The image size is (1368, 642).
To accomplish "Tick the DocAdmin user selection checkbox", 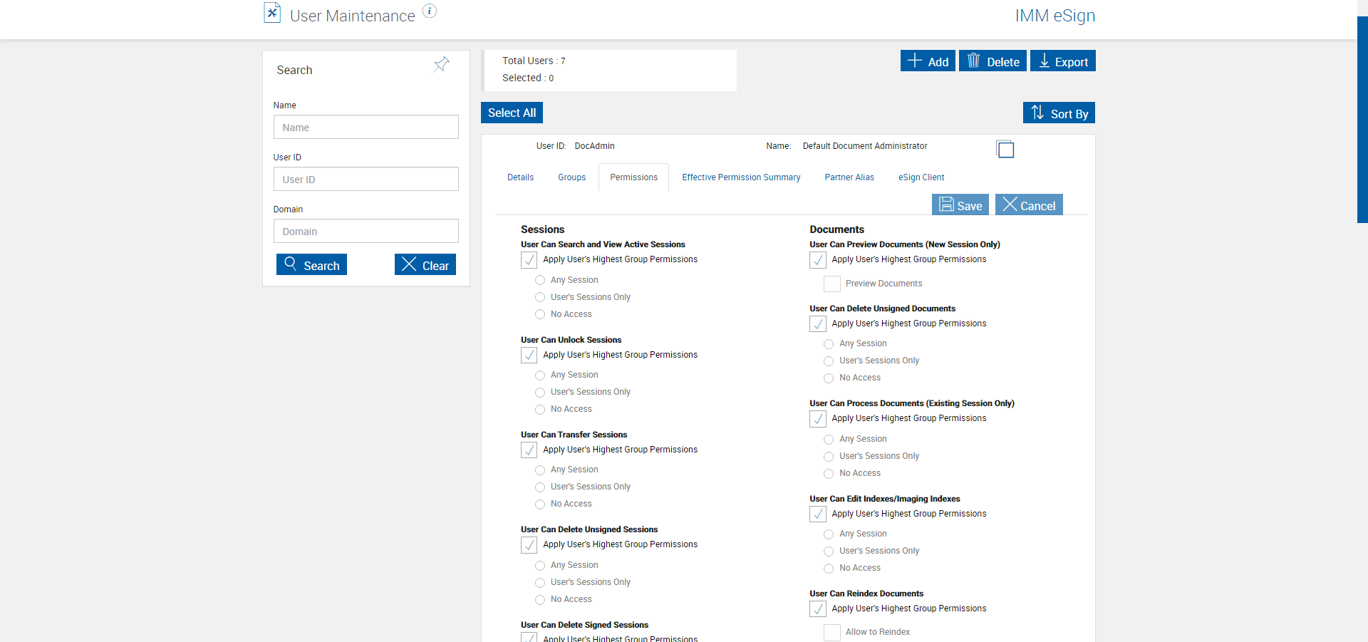I will (1005, 150).
